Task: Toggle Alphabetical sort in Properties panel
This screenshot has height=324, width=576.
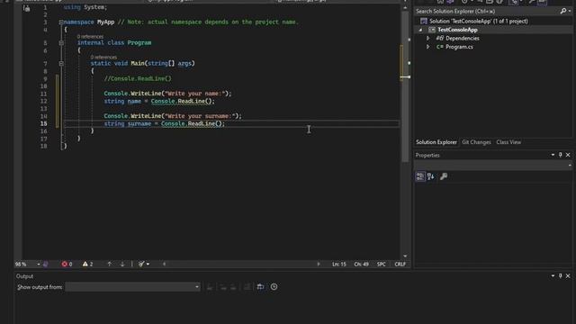Action: click(431, 176)
